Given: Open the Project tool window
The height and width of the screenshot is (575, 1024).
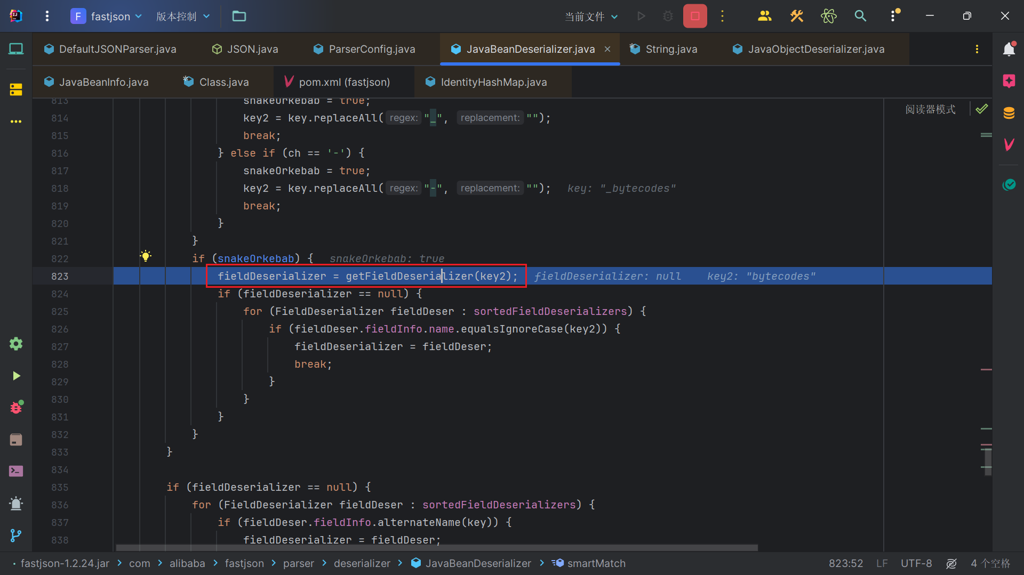Looking at the screenshot, I should pyautogui.click(x=16, y=49).
